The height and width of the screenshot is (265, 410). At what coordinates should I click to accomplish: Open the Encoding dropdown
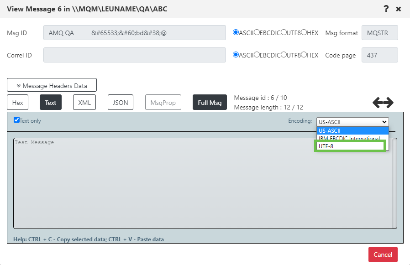pos(352,122)
